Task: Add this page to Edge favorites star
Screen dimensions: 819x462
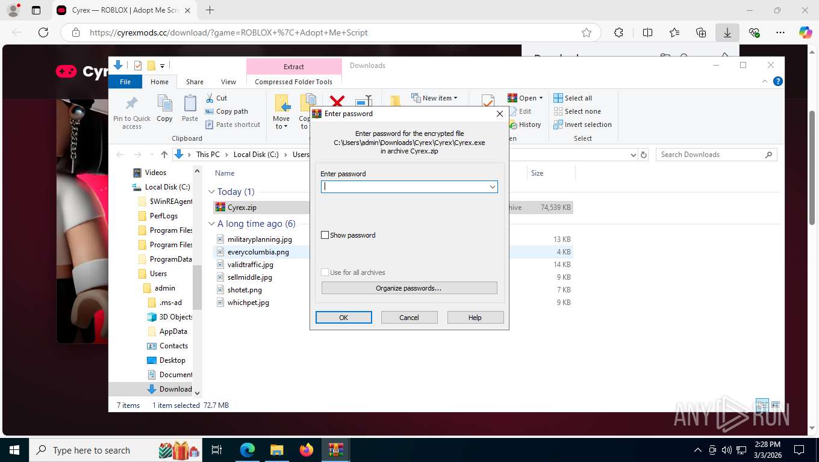Action: 587,32
